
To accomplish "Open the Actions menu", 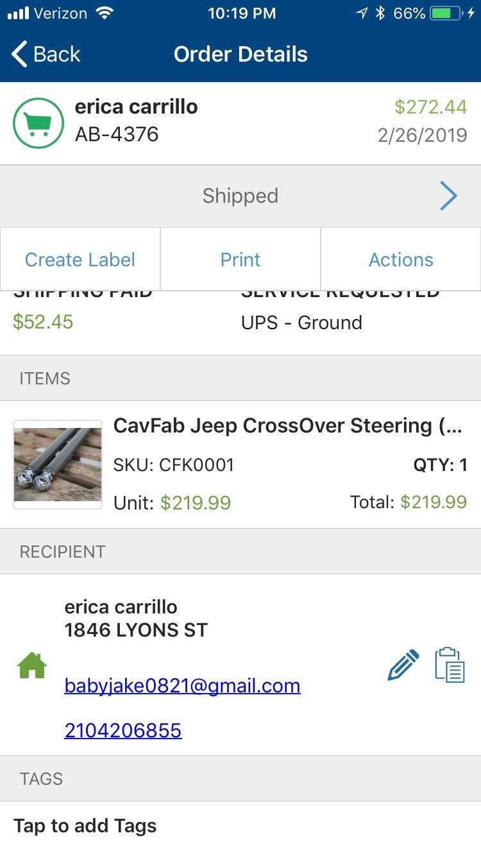I will [401, 260].
